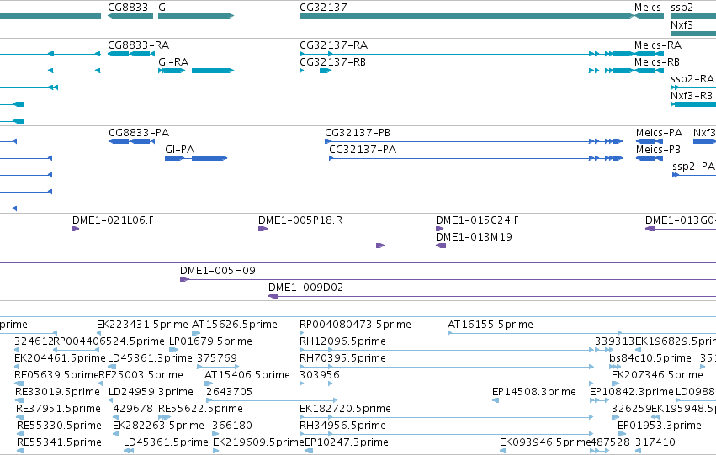Select the Meics-PB protein glyph
716x455 pixels.
coord(650,158)
